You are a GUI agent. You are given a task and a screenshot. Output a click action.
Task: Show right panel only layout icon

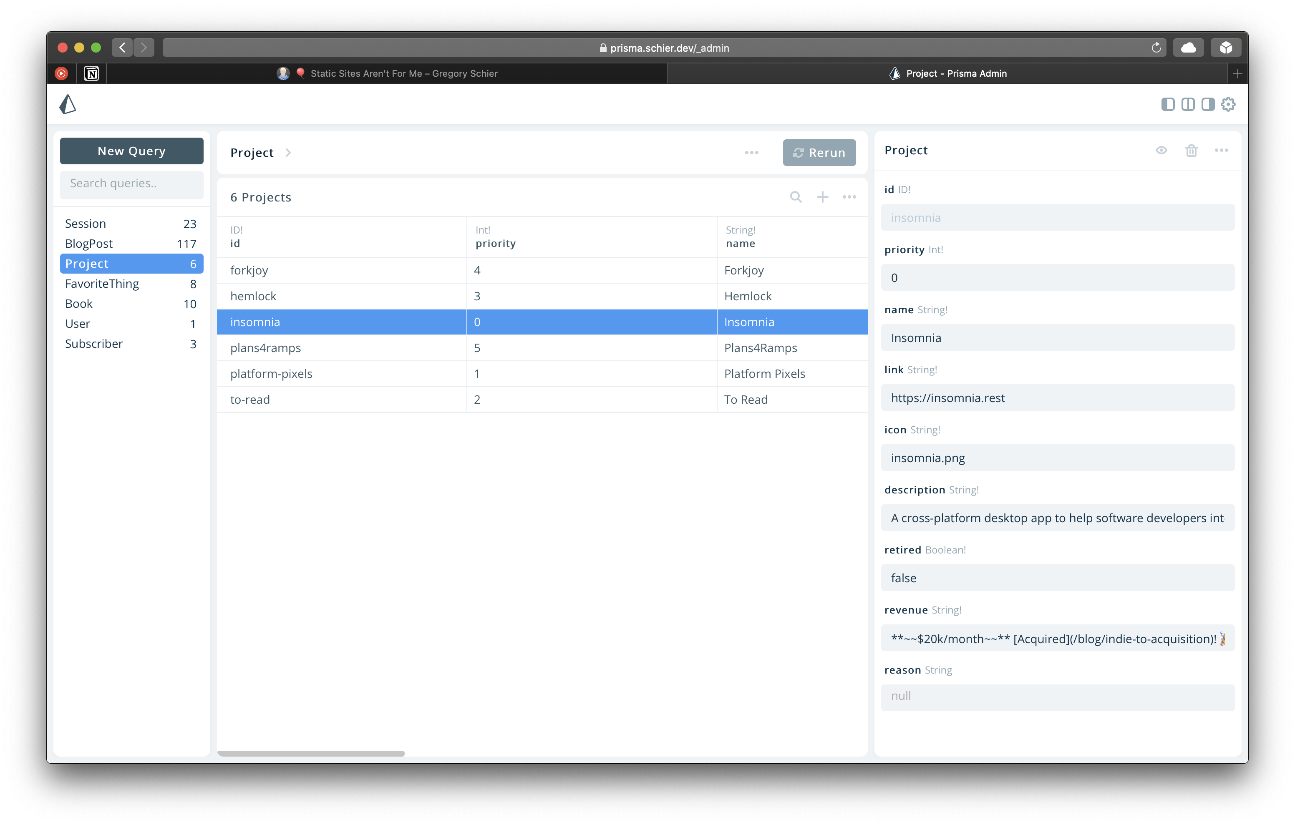1208,104
